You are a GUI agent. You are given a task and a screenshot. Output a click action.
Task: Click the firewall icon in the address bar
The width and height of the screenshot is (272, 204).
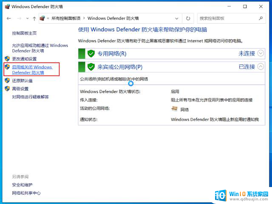tap(42, 18)
